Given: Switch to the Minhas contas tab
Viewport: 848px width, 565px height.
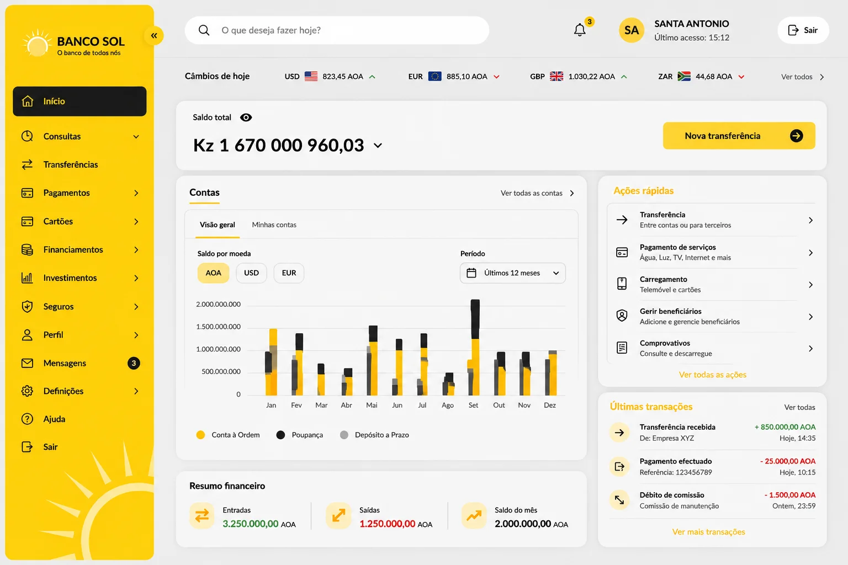Looking at the screenshot, I should point(274,225).
